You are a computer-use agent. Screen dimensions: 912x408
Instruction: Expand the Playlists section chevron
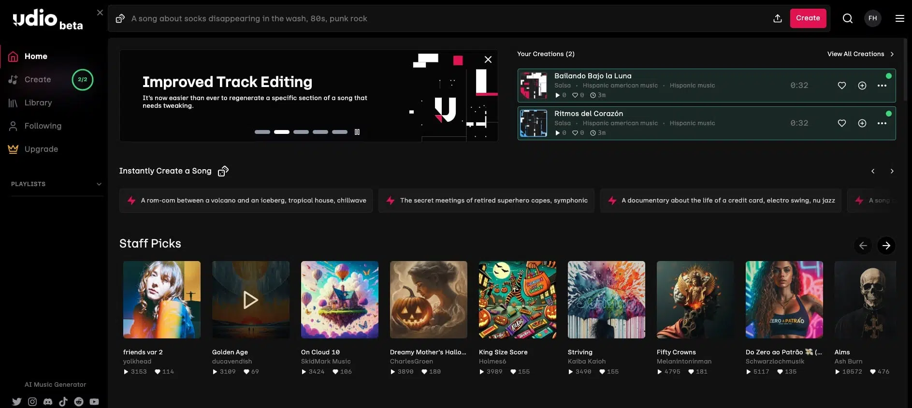[99, 184]
